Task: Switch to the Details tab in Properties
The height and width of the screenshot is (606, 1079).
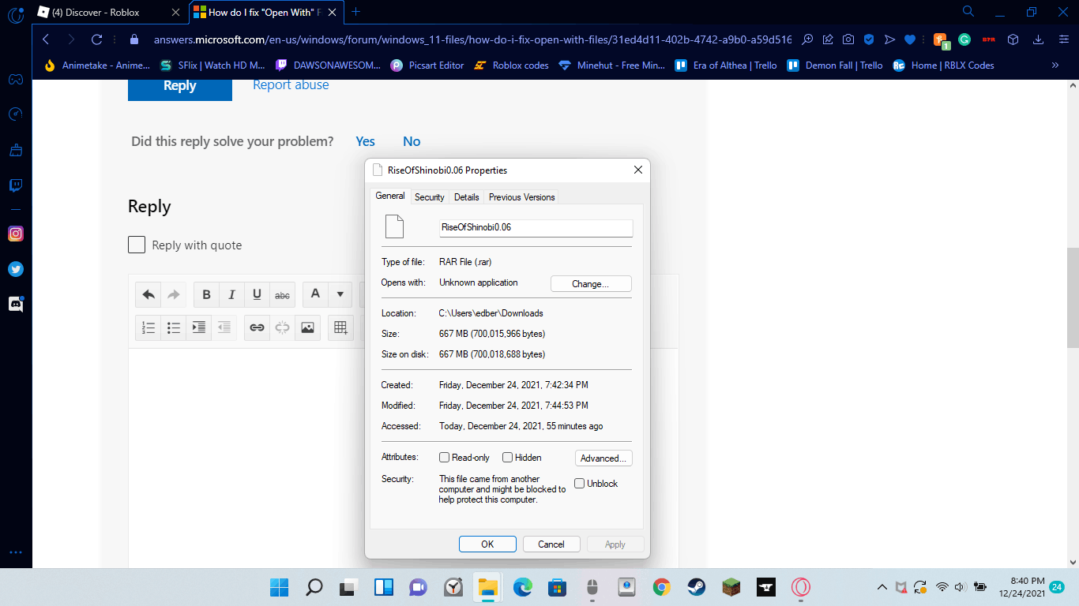Action: coord(467,197)
